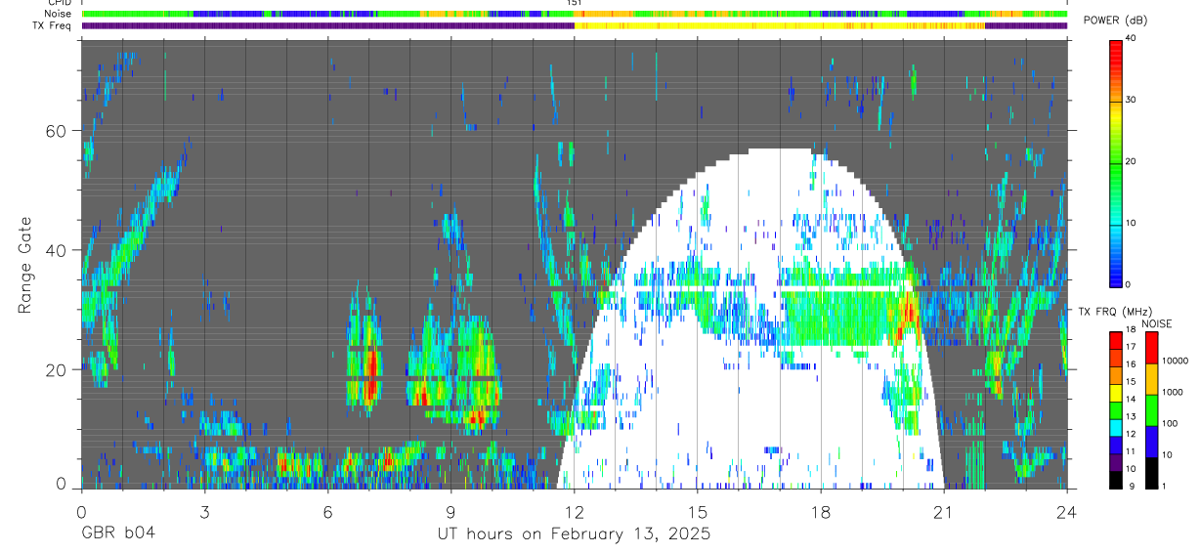The height and width of the screenshot is (554, 1200).
Task: Click the 10000 label on NOISE scale
Action: point(1176,361)
